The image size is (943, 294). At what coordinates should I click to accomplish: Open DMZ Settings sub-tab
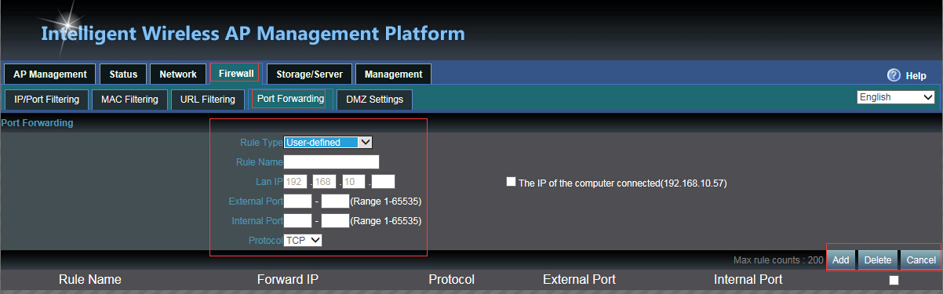tap(374, 100)
